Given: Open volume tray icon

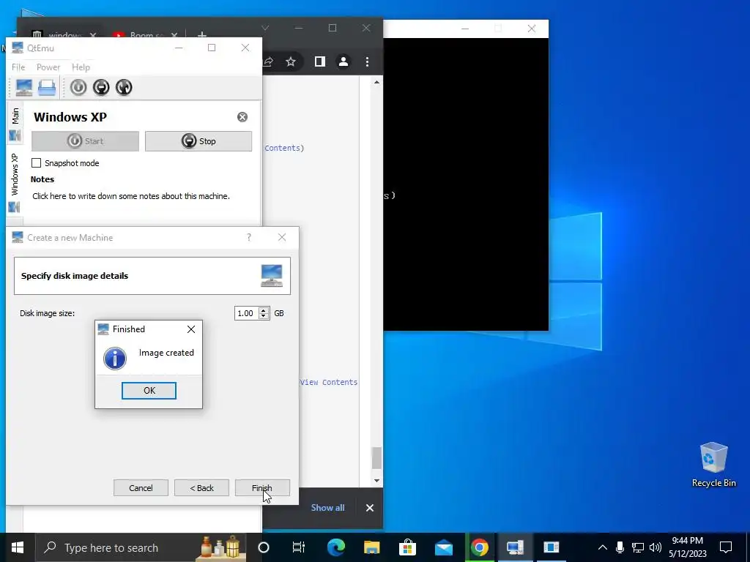Looking at the screenshot, I should pos(656,547).
